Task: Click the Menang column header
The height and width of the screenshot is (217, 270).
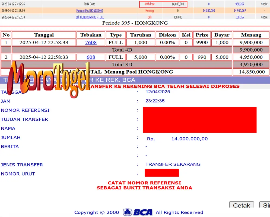Action: (251, 35)
